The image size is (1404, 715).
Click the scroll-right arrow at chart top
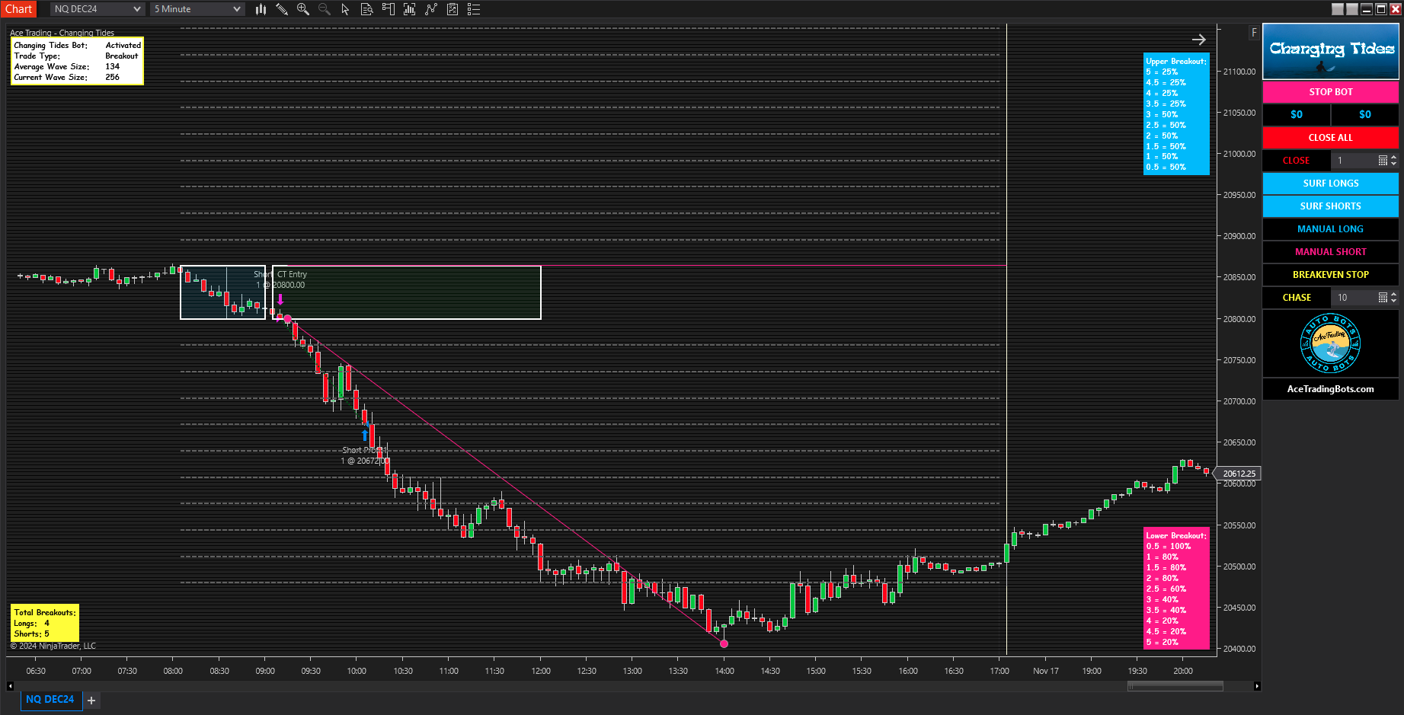click(1199, 40)
